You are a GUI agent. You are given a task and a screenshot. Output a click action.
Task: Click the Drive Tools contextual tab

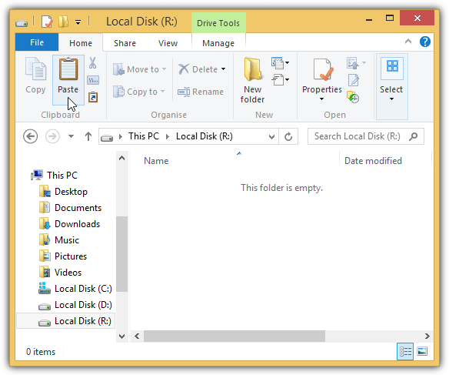[x=218, y=22]
